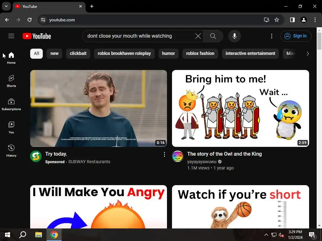
Task: Select the humor filter chip
Action: (169, 53)
